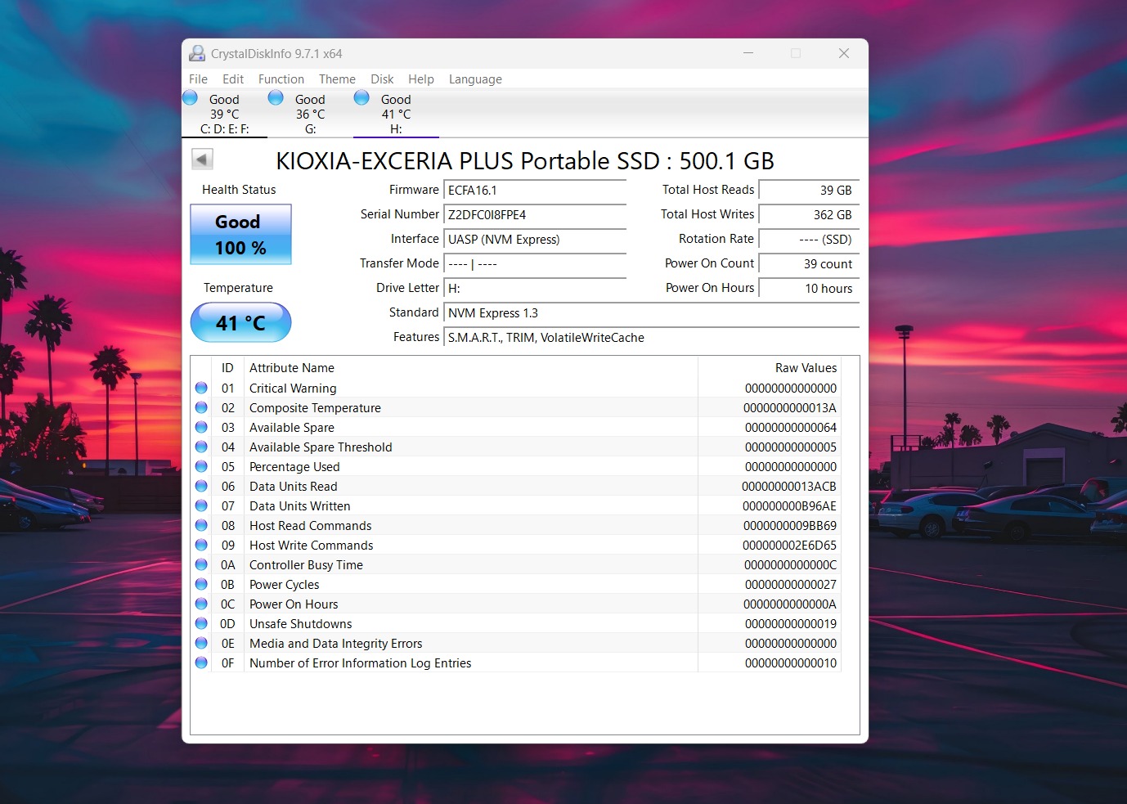The width and height of the screenshot is (1127, 804).
Task: Click raw value 0000000009BB69
Action: pos(790,526)
